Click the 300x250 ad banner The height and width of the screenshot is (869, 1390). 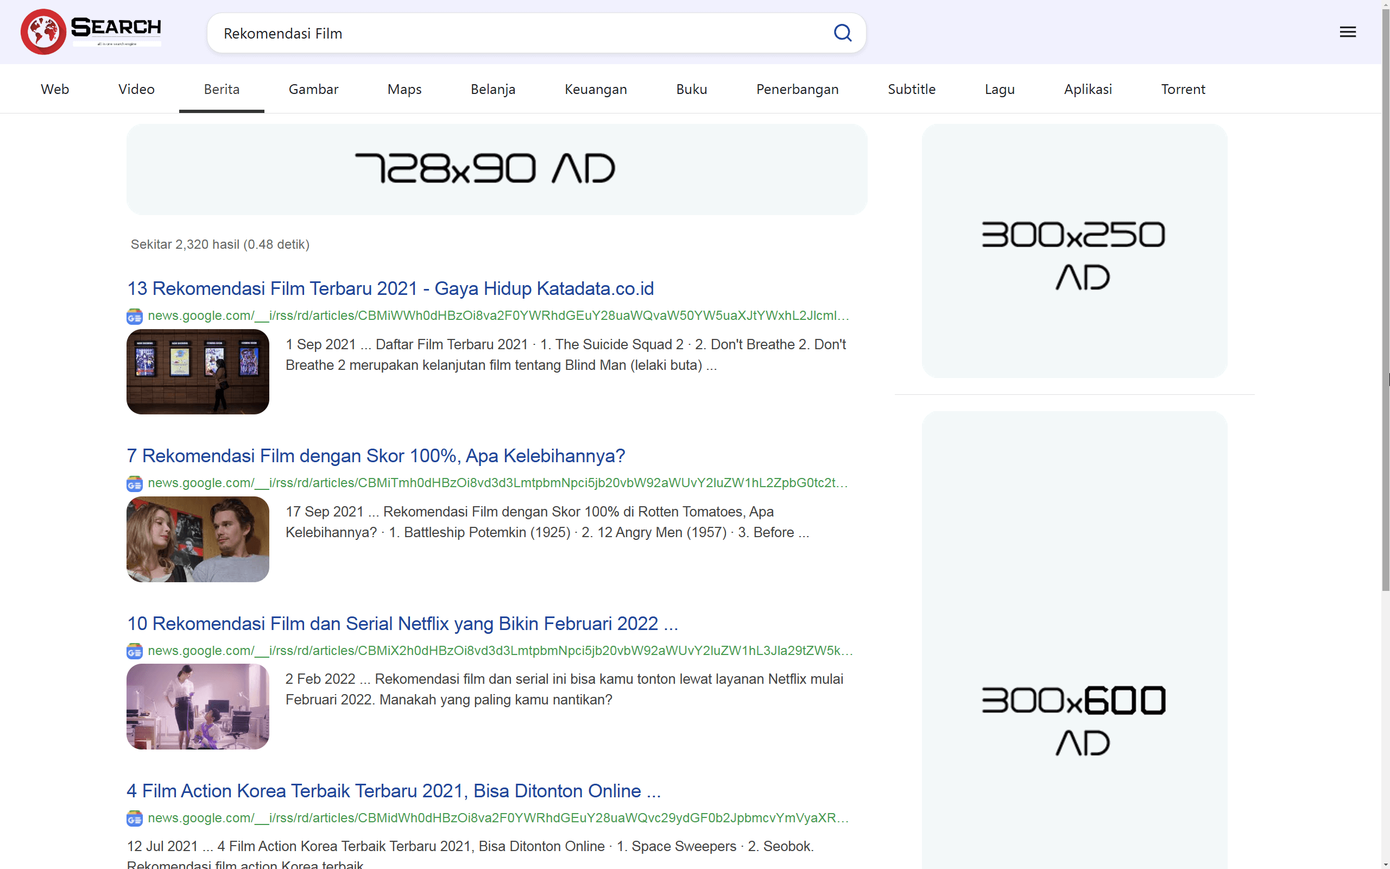click(x=1075, y=251)
